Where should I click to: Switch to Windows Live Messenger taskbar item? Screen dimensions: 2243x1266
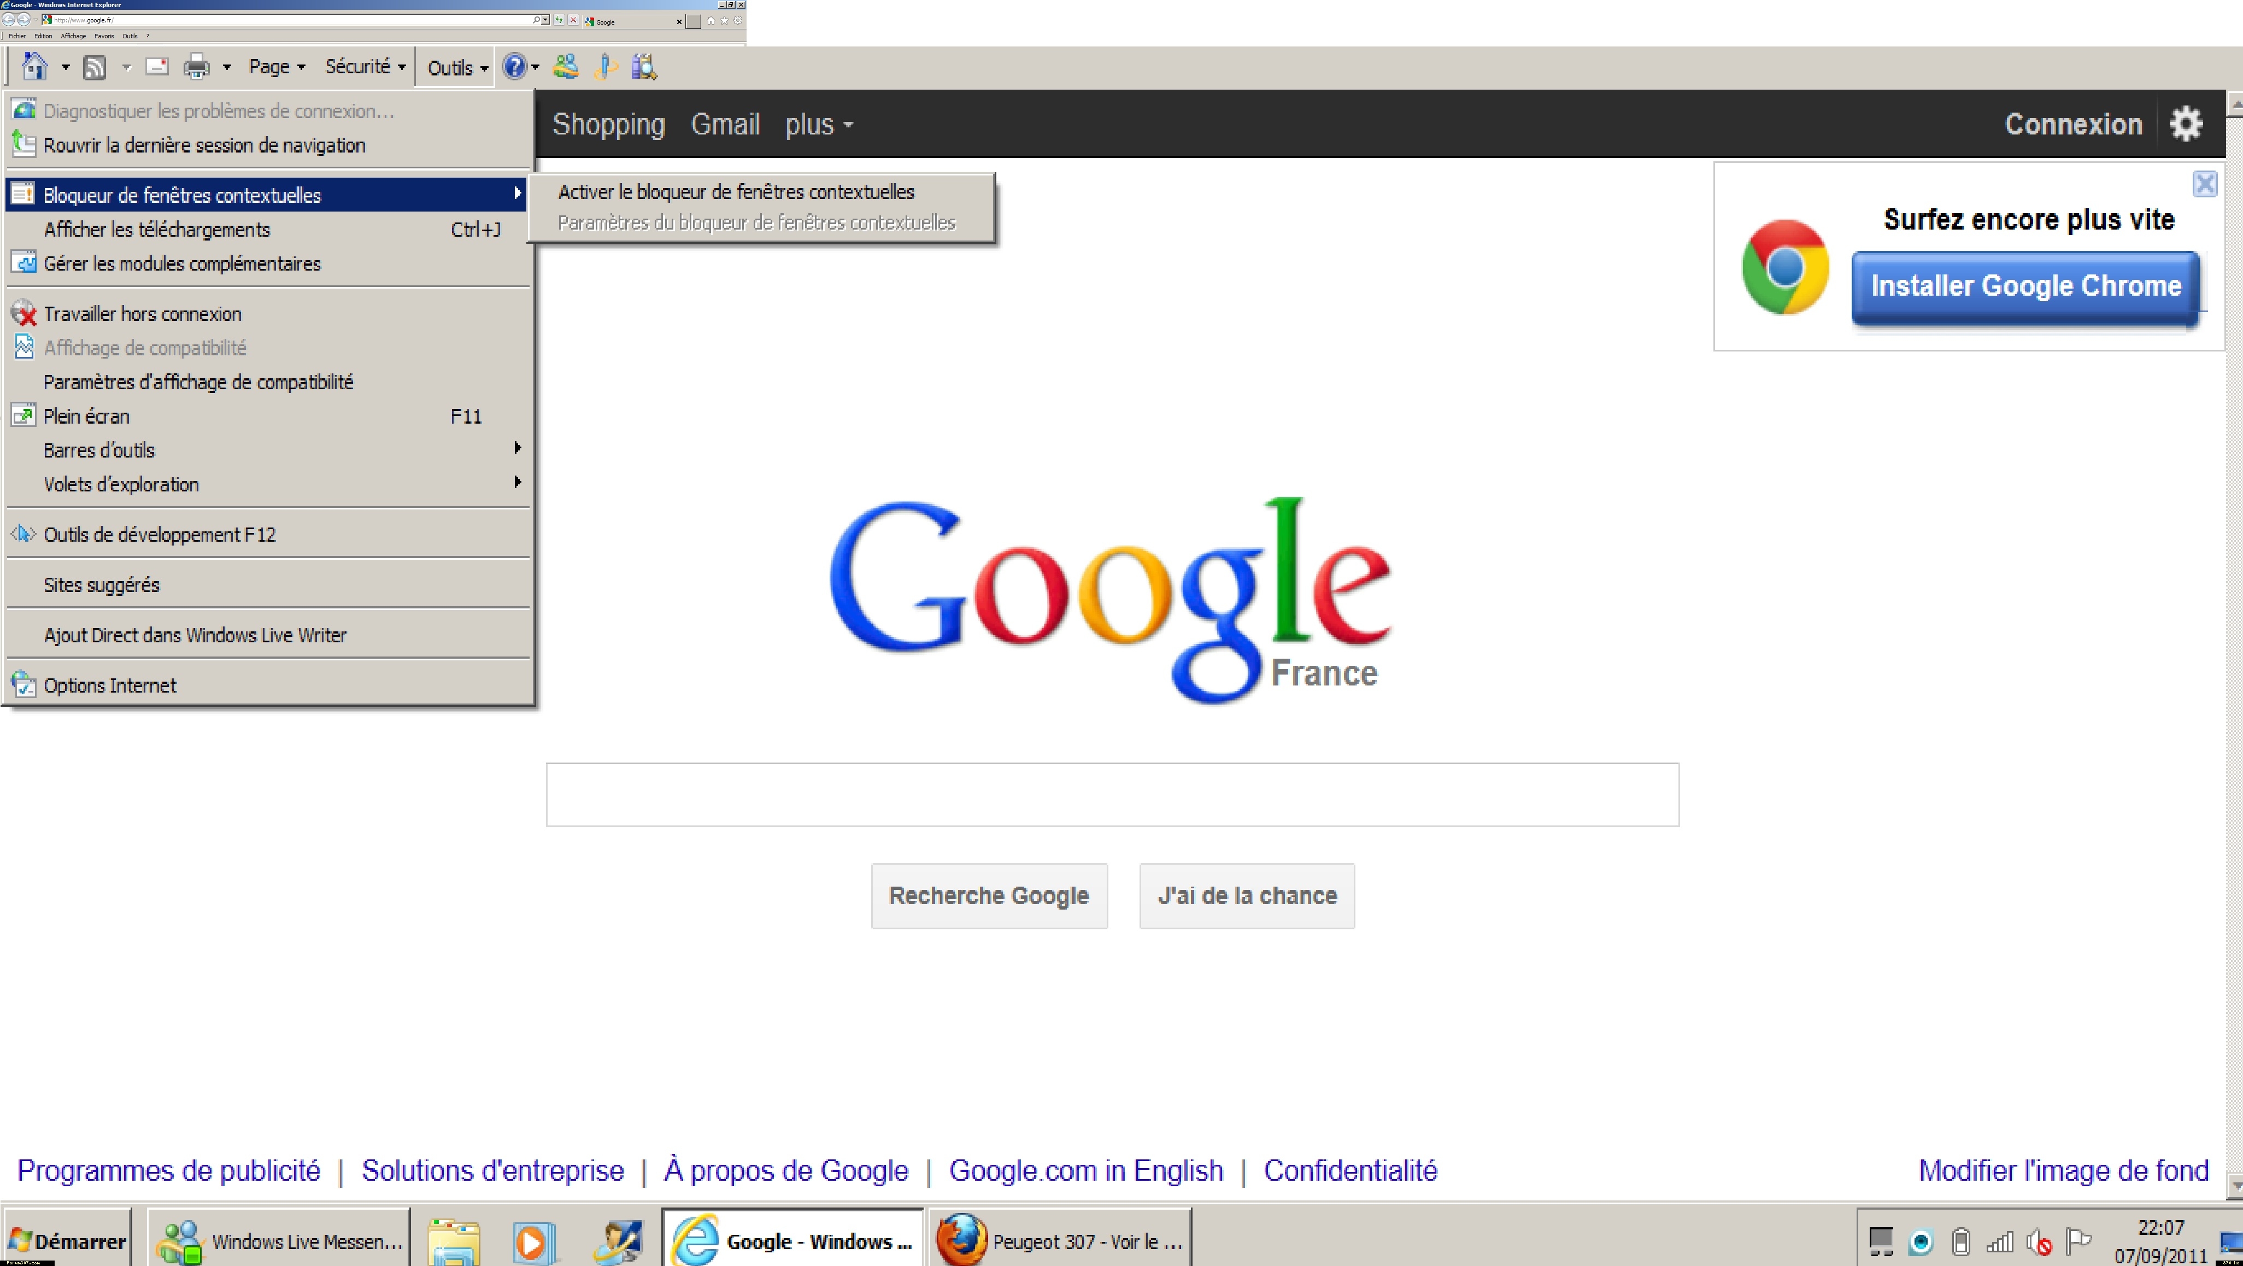pos(279,1240)
